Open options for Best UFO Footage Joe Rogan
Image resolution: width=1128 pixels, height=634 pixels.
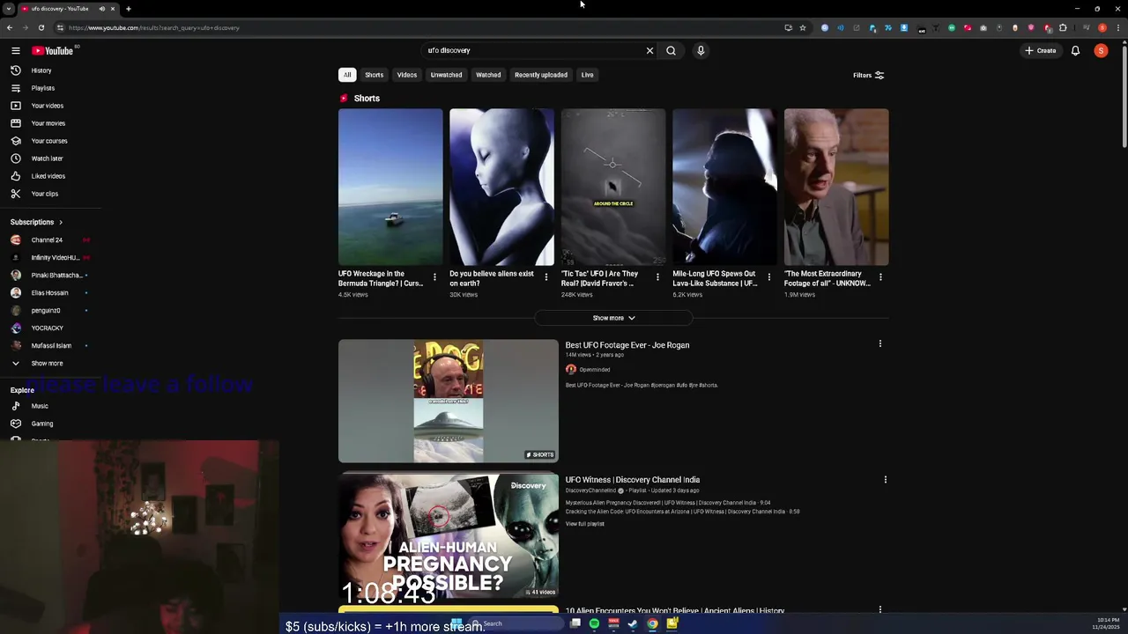(x=879, y=344)
